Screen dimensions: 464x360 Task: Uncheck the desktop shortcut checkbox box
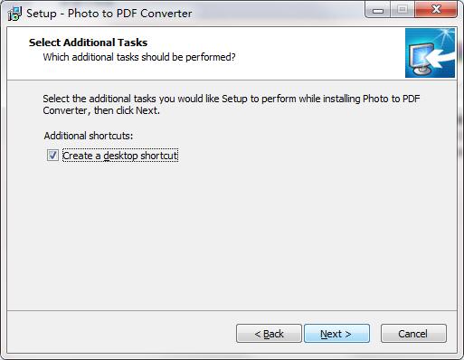[52, 156]
